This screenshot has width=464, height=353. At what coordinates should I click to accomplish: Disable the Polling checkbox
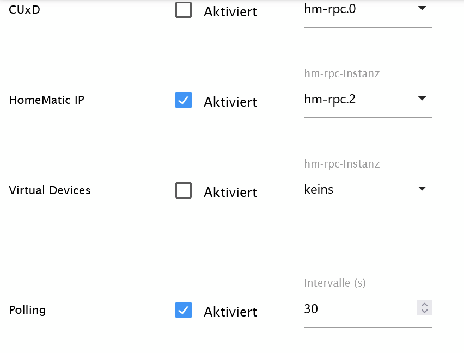(x=184, y=310)
